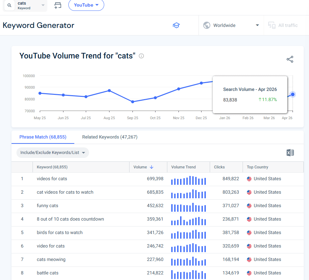Click the trend bars for funny cats
This screenshot has width=309, height=280.
[x=189, y=207]
